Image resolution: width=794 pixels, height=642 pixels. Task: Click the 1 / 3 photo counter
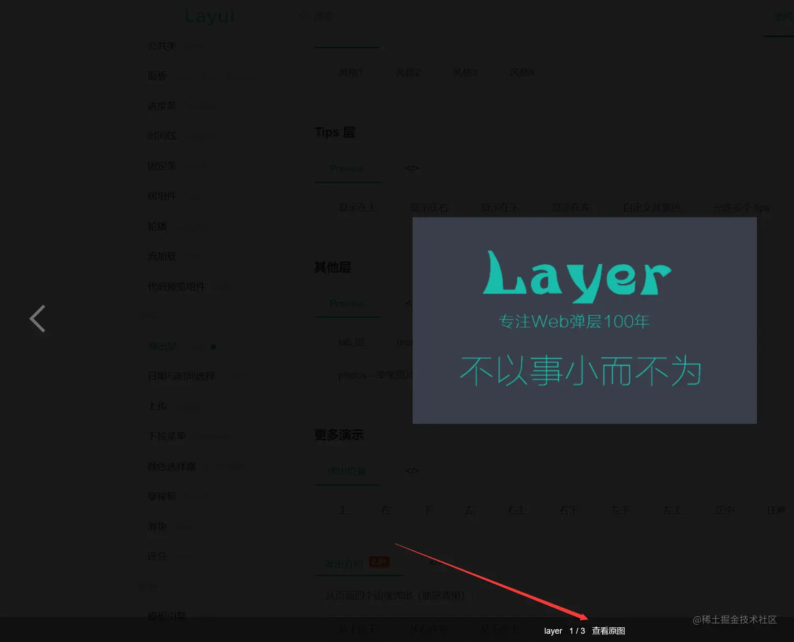pos(577,631)
